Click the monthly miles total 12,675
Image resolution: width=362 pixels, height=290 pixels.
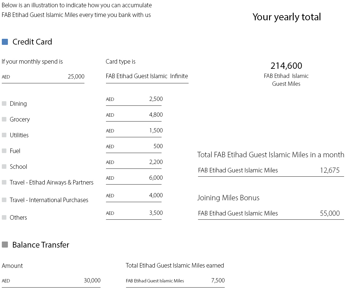pyautogui.click(x=330, y=170)
